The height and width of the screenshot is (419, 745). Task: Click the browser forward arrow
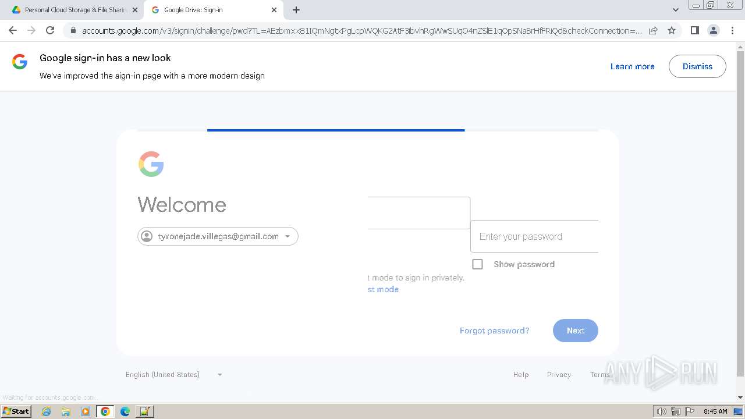31,30
